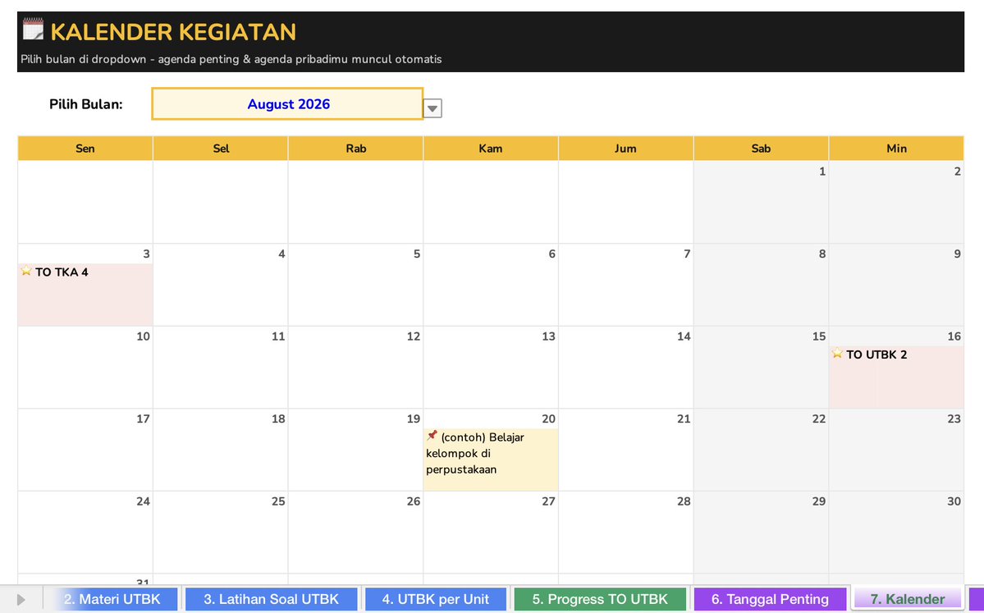The width and height of the screenshot is (984, 613).
Task: Click the Min column header
Action: tap(896, 148)
